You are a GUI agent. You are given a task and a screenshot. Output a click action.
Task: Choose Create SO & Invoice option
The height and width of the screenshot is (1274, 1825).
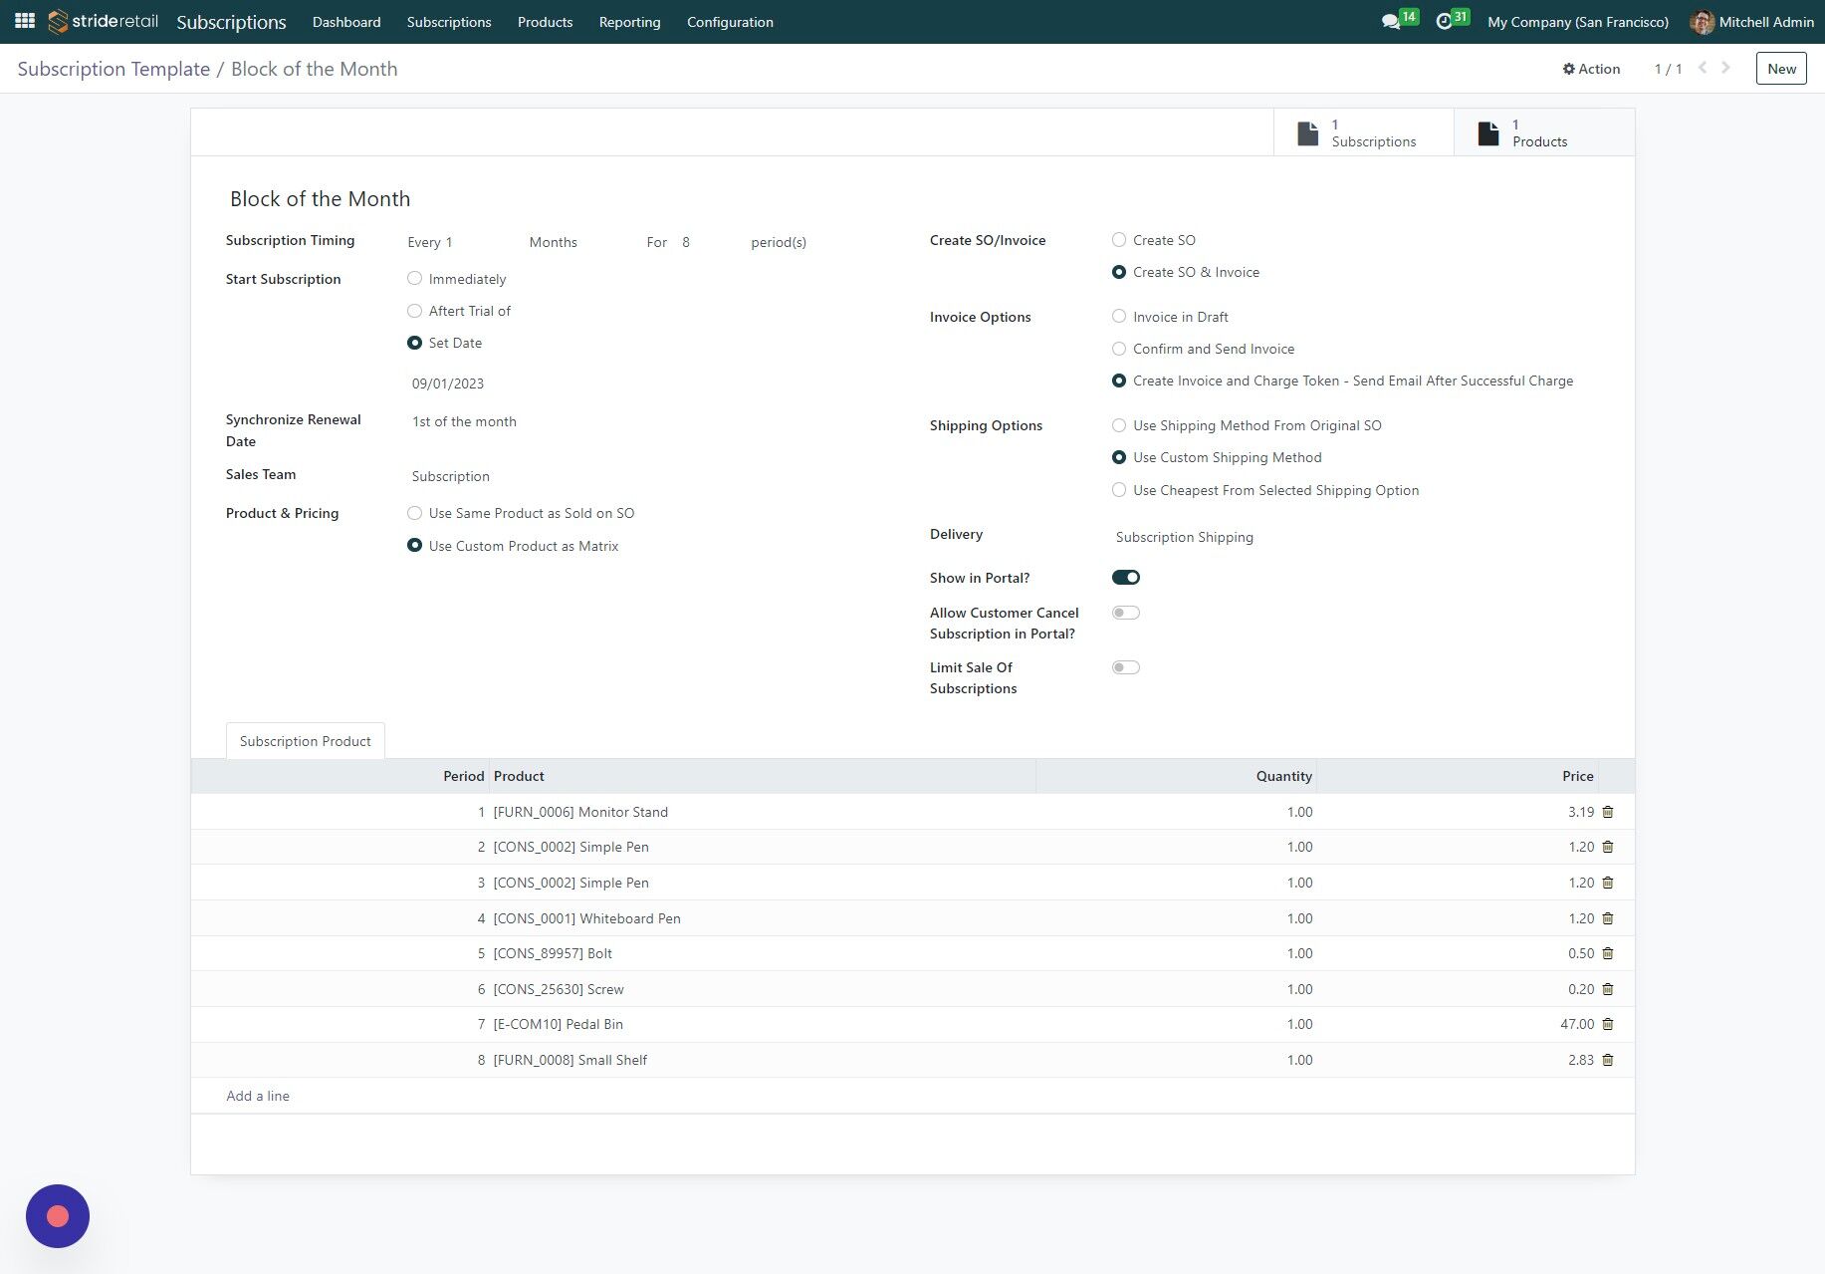[1119, 272]
